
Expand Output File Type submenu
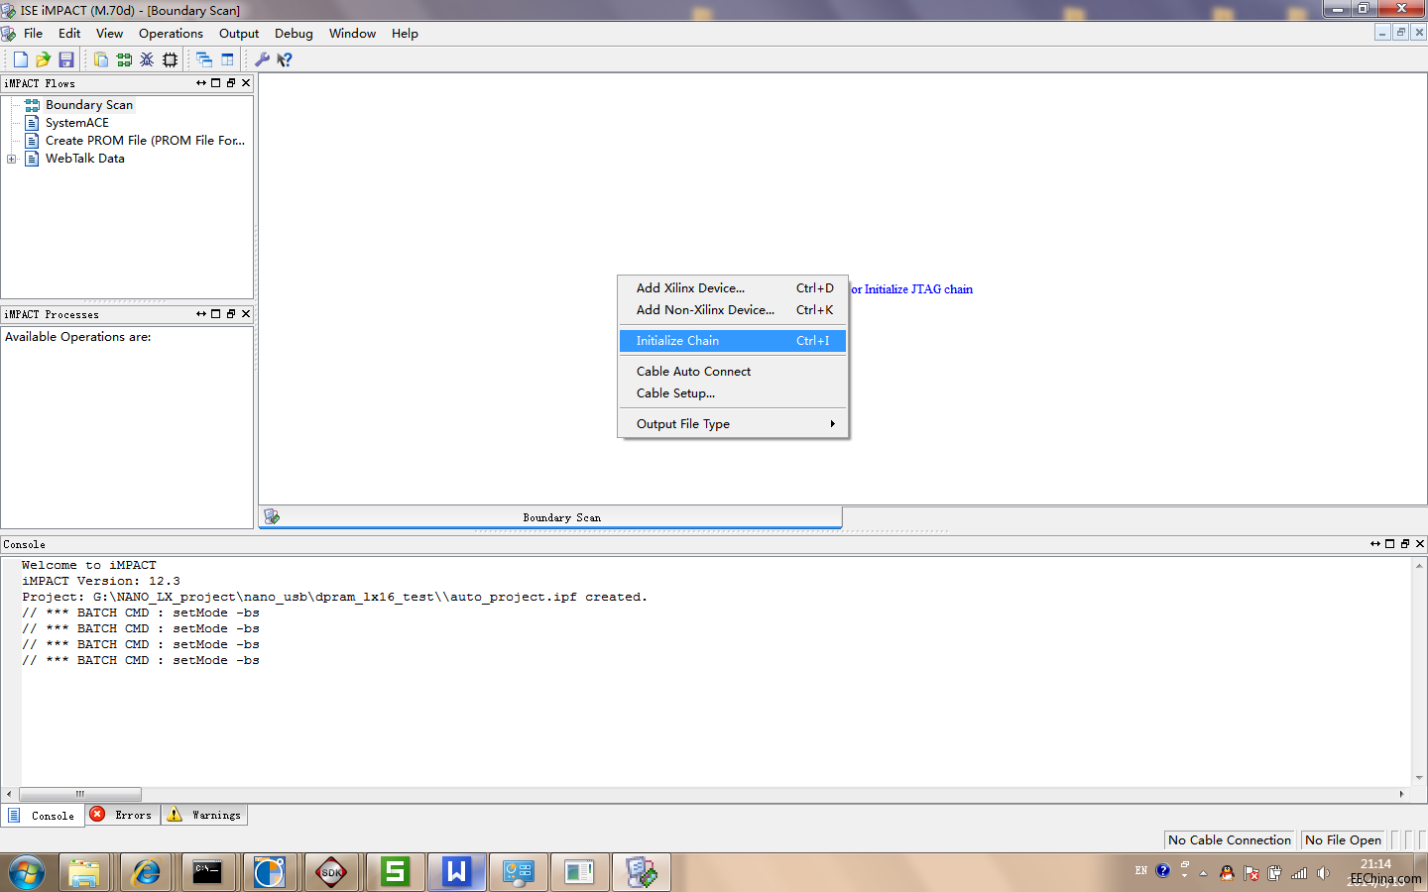coord(733,424)
